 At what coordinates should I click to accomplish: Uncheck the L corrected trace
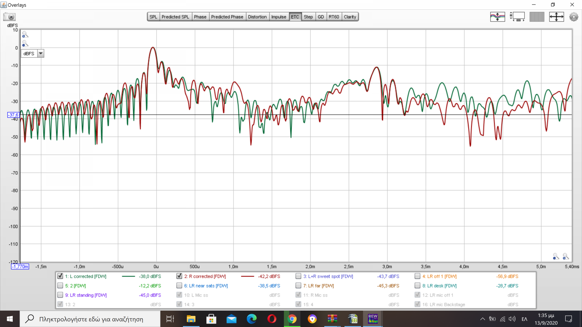pyautogui.click(x=60, y=276)
